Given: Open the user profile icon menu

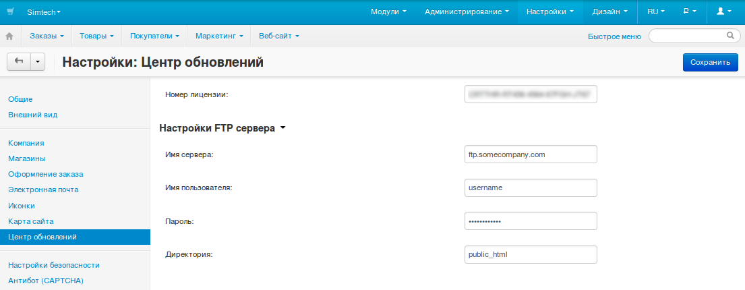Looking at the screenshot, I should [724, 12].
